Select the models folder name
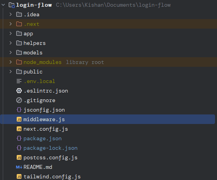Screen dimensions: 217x180 33,53
